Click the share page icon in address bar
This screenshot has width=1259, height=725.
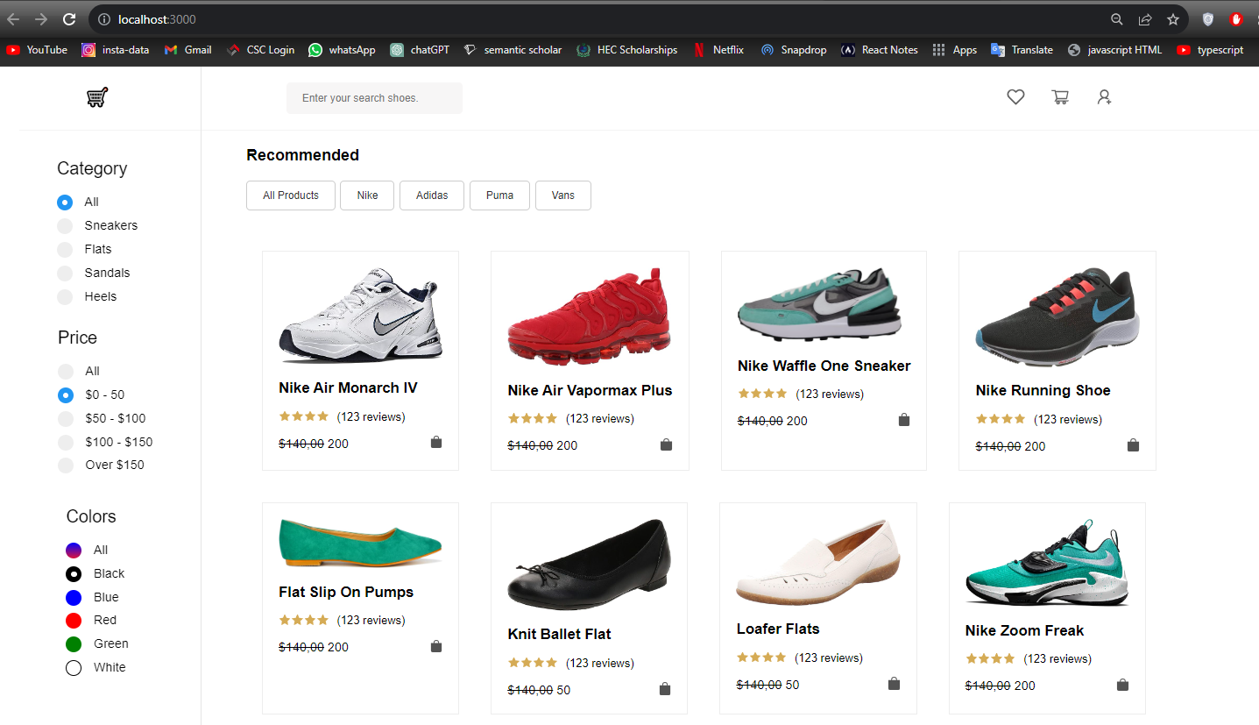[1144, 19]
